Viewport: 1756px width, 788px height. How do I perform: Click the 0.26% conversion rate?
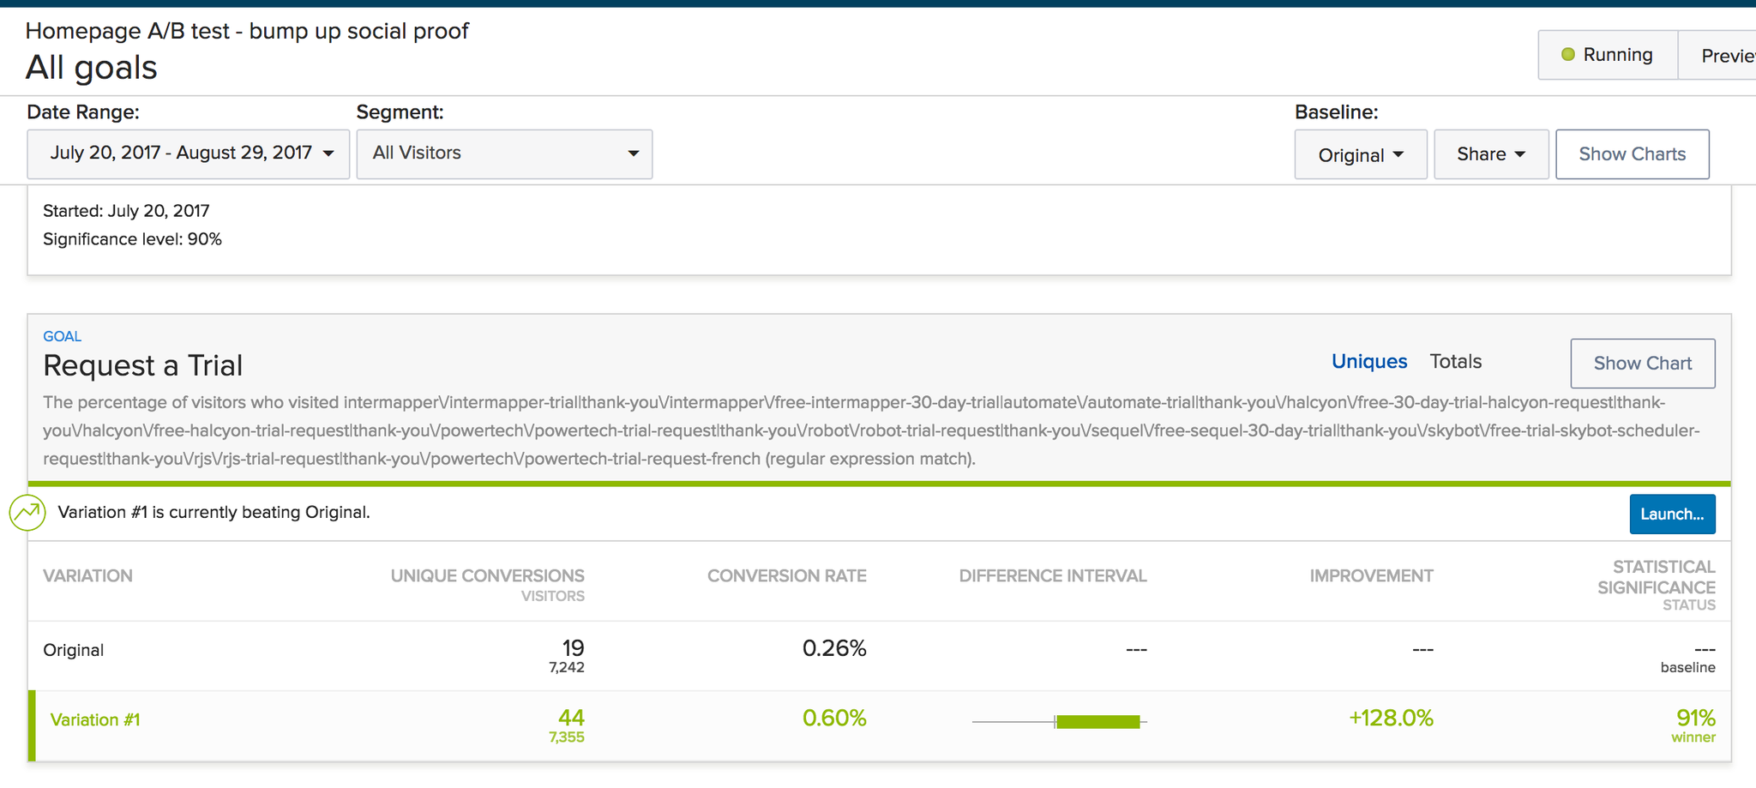[834, 648]
